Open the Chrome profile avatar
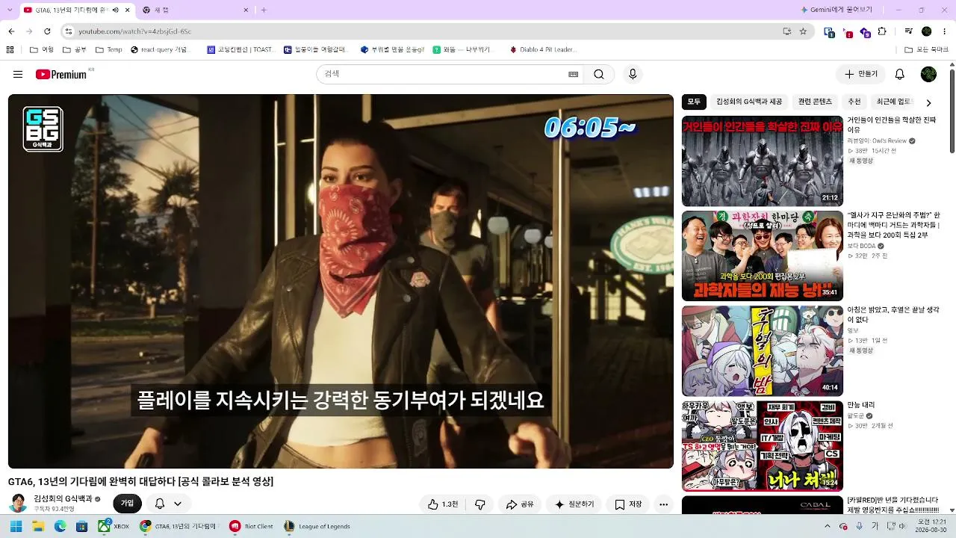Image resolution: width=956 pixels, height=538 pixels. click(x=926, y=31)
